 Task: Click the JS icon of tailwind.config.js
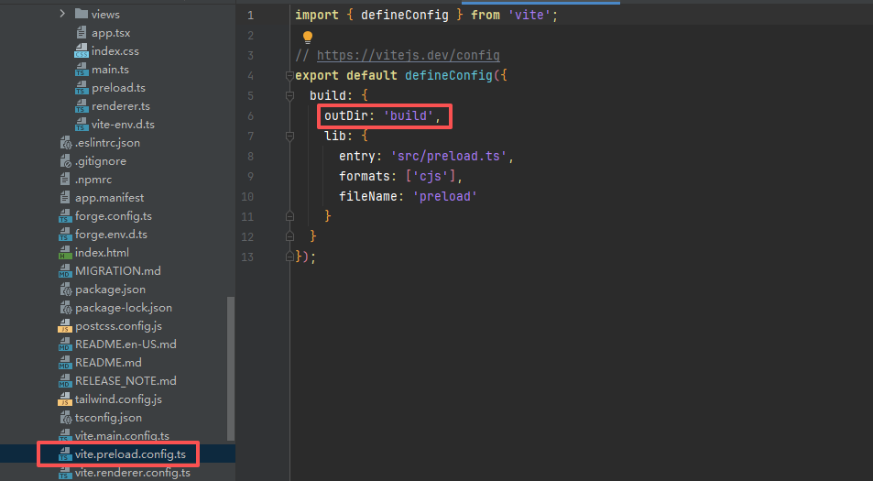[x=65, y=399]
